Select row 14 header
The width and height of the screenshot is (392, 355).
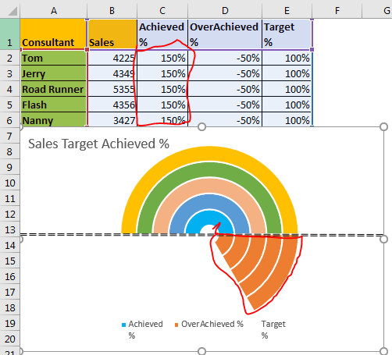9,245
